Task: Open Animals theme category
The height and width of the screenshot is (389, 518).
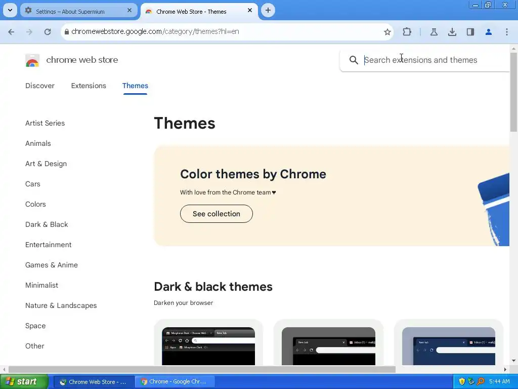Action: pyautogui.click(x=38, y=143)
